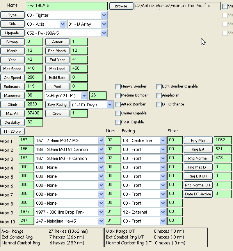This screenshot has height=251, width=233.
Task: Click the End Year value 41
Action: (x=79, y=60)
